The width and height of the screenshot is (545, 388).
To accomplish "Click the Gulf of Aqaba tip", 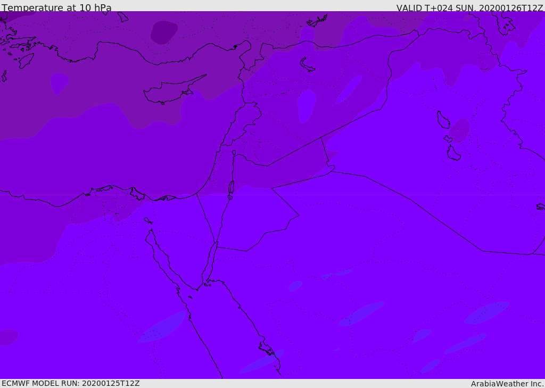I will (217, 242).
